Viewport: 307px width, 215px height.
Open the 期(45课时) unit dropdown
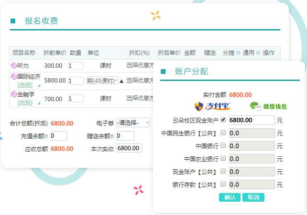tap(102, 81)
